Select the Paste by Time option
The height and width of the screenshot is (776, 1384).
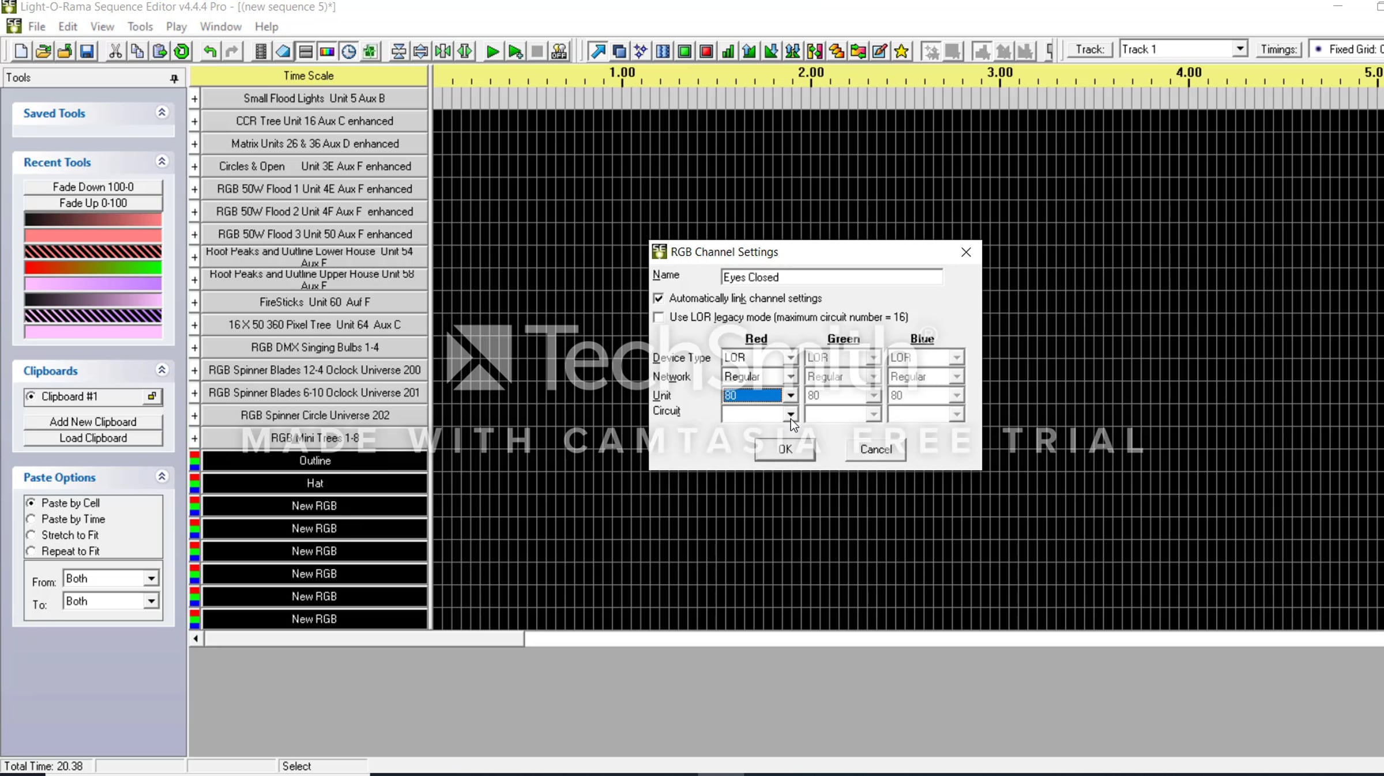31,519
